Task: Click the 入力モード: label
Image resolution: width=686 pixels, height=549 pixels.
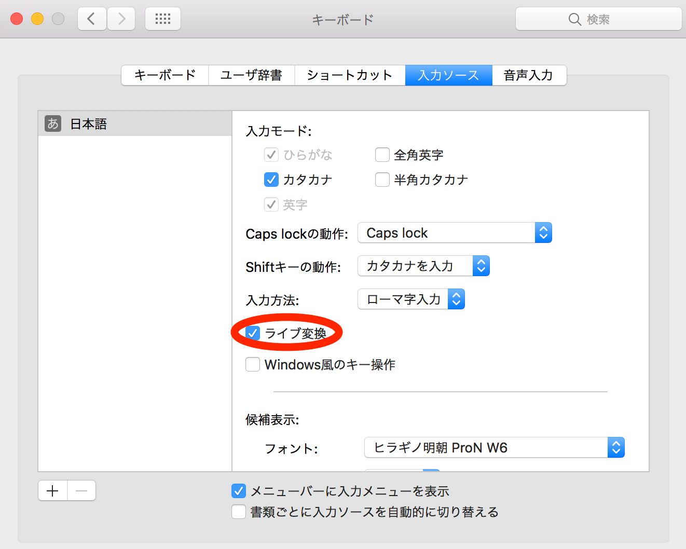Action: pyautogui.click(x=279, y=131)
